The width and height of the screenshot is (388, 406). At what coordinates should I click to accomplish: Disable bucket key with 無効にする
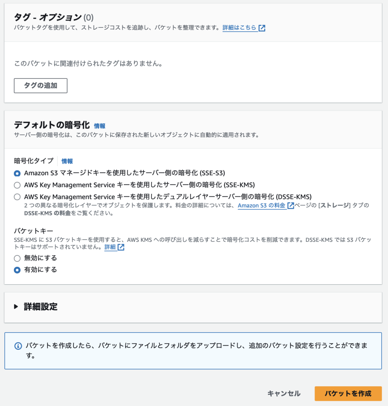(x=17, y=259)
